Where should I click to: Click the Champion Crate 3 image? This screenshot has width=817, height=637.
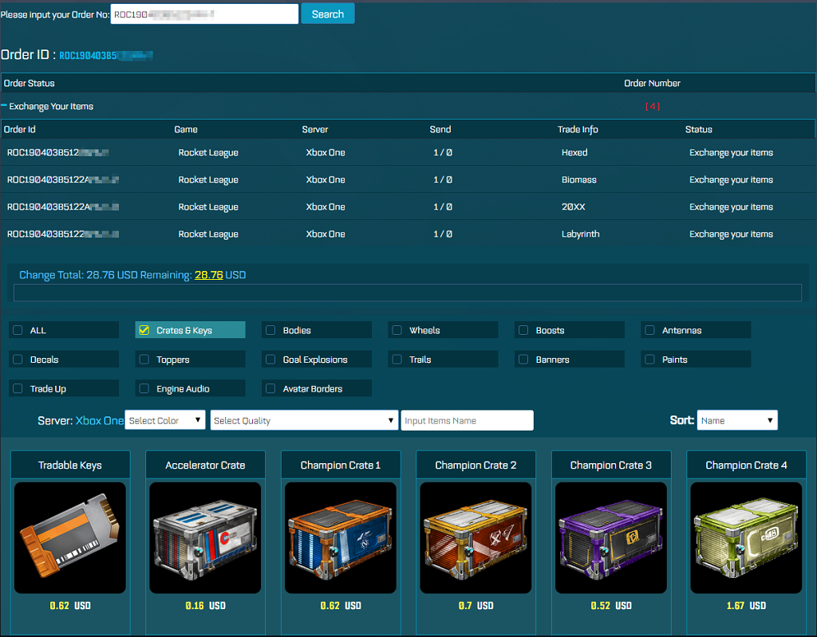coord(611,537)
